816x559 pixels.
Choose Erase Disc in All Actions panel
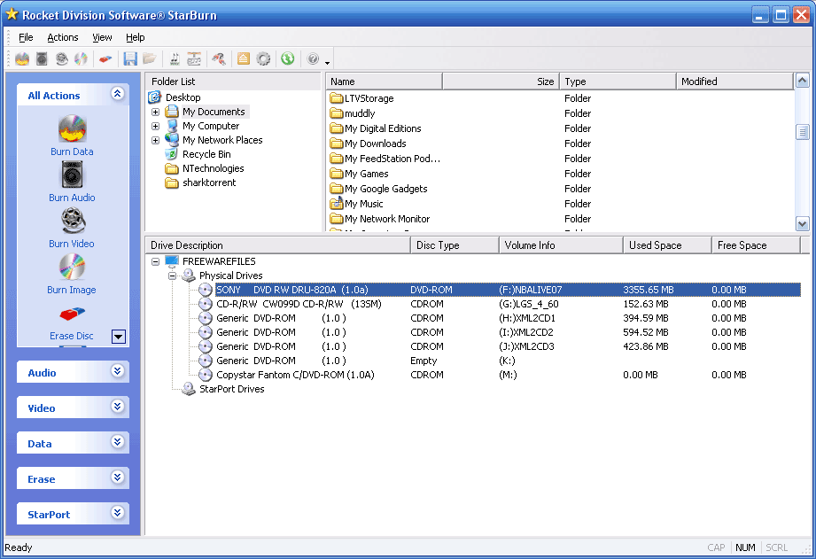coord(72,323)
